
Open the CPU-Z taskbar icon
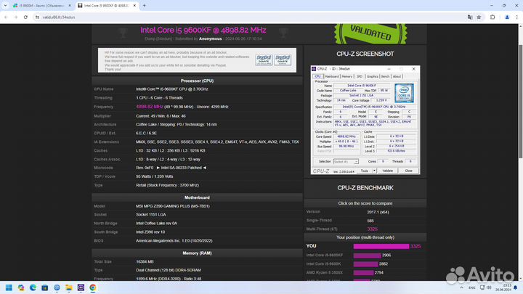81,287
